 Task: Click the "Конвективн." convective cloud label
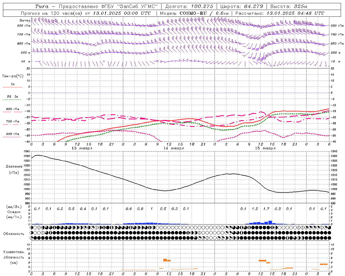point(14,252)
